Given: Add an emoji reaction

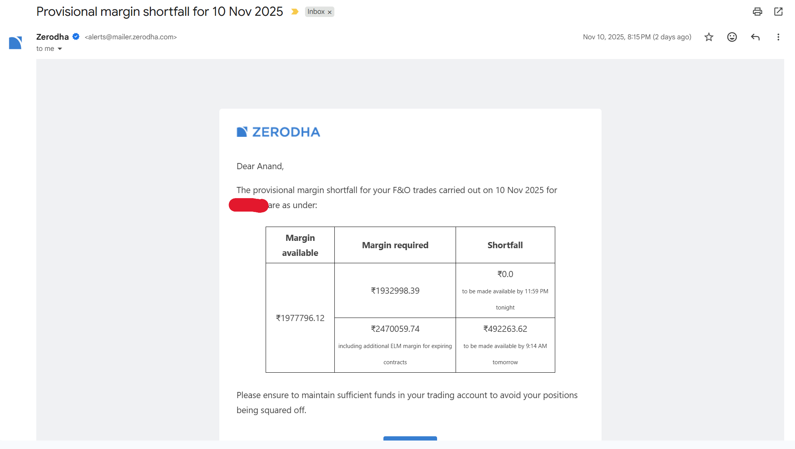Looking at the screenshot, I should (x=732, y=37).
